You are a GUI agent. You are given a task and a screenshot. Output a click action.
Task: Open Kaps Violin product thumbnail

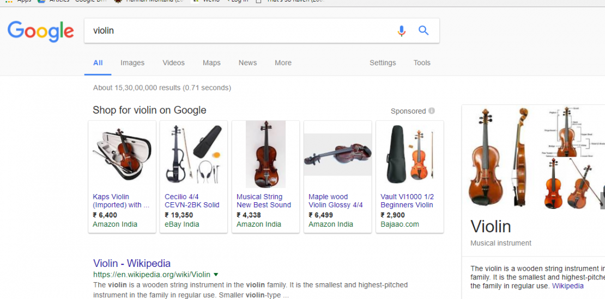(122, 154)
